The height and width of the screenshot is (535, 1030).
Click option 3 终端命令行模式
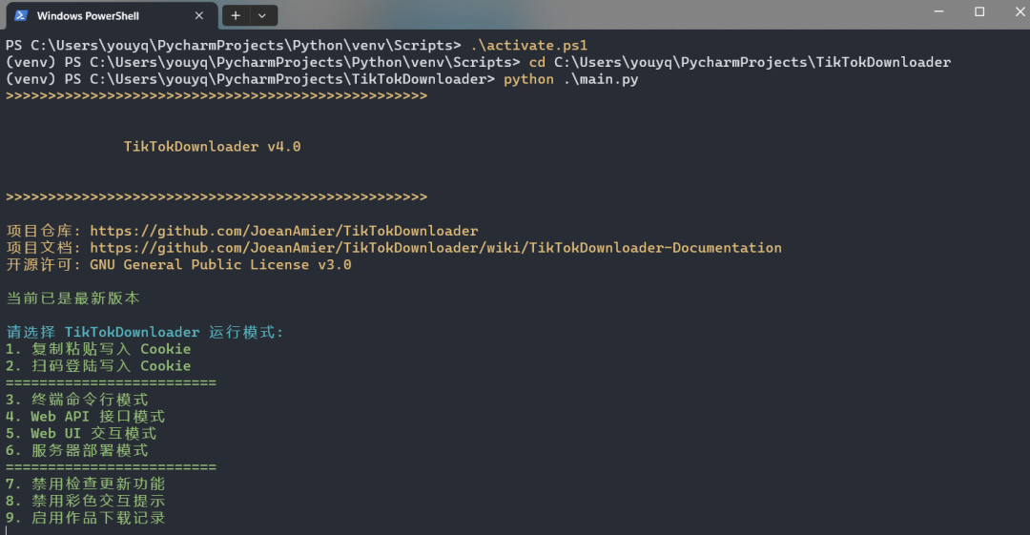point(77,400)
